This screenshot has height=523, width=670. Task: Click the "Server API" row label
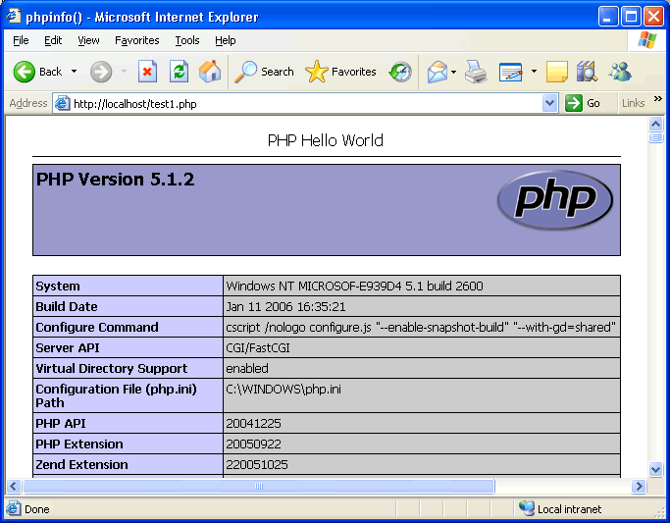click(68, 347)
